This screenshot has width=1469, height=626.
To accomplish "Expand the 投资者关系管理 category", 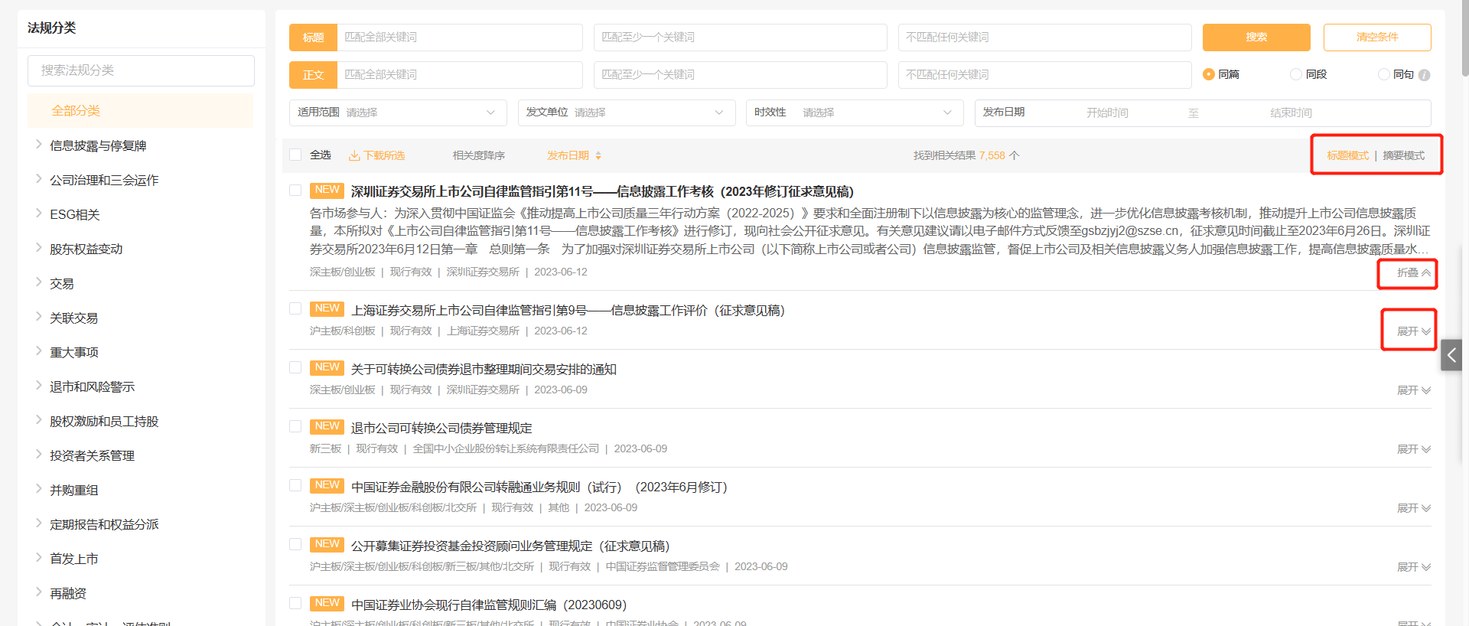I will click(38, 454).
